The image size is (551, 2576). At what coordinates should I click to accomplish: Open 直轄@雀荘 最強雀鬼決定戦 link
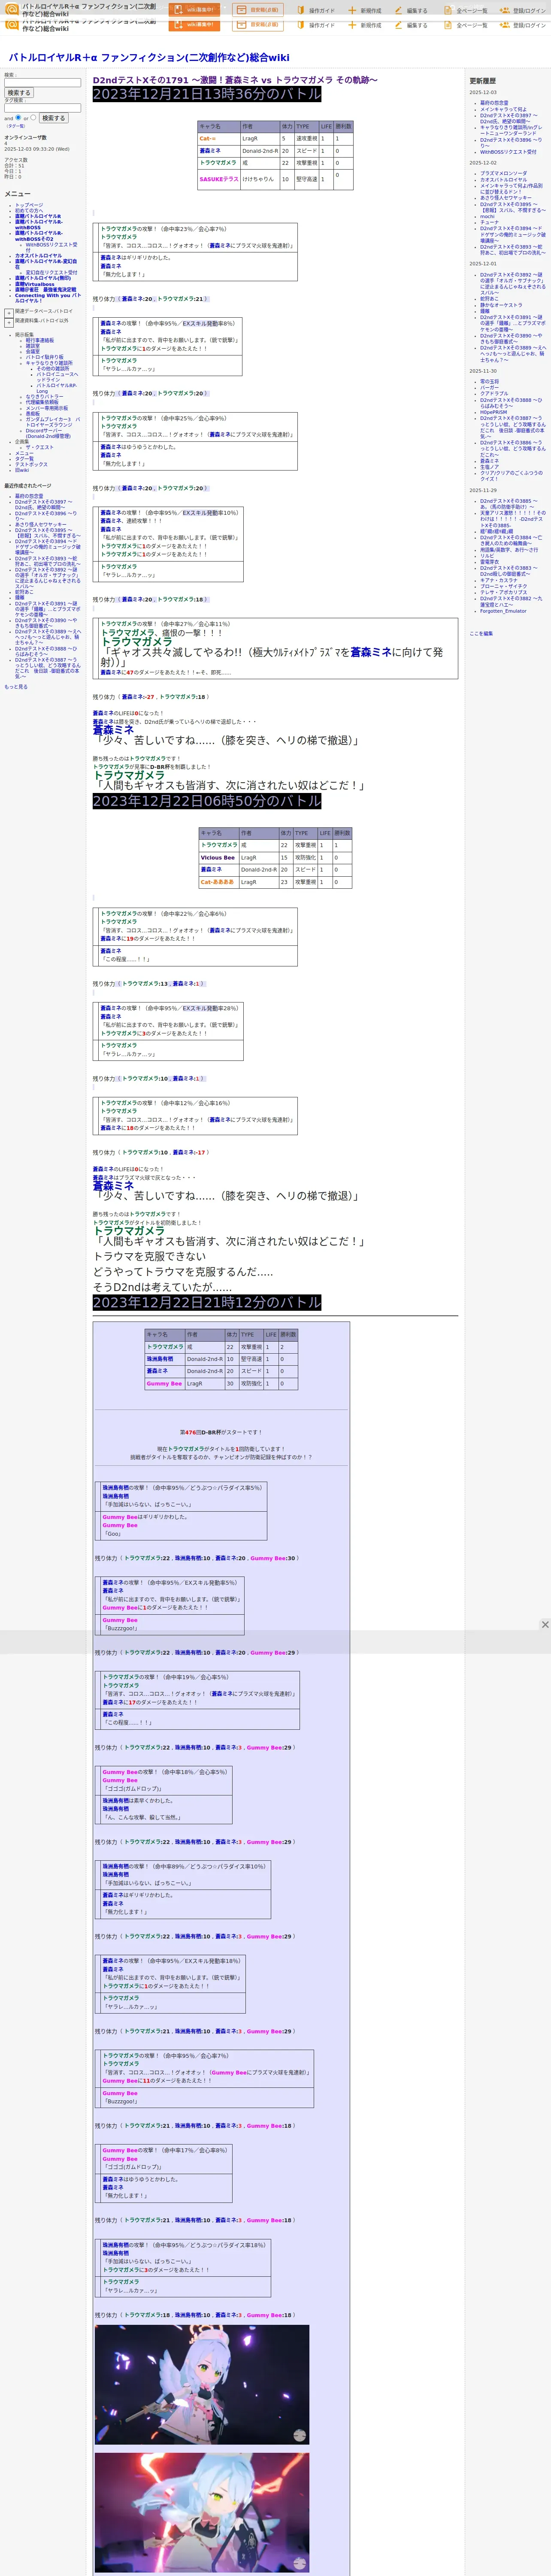point(45,290)
